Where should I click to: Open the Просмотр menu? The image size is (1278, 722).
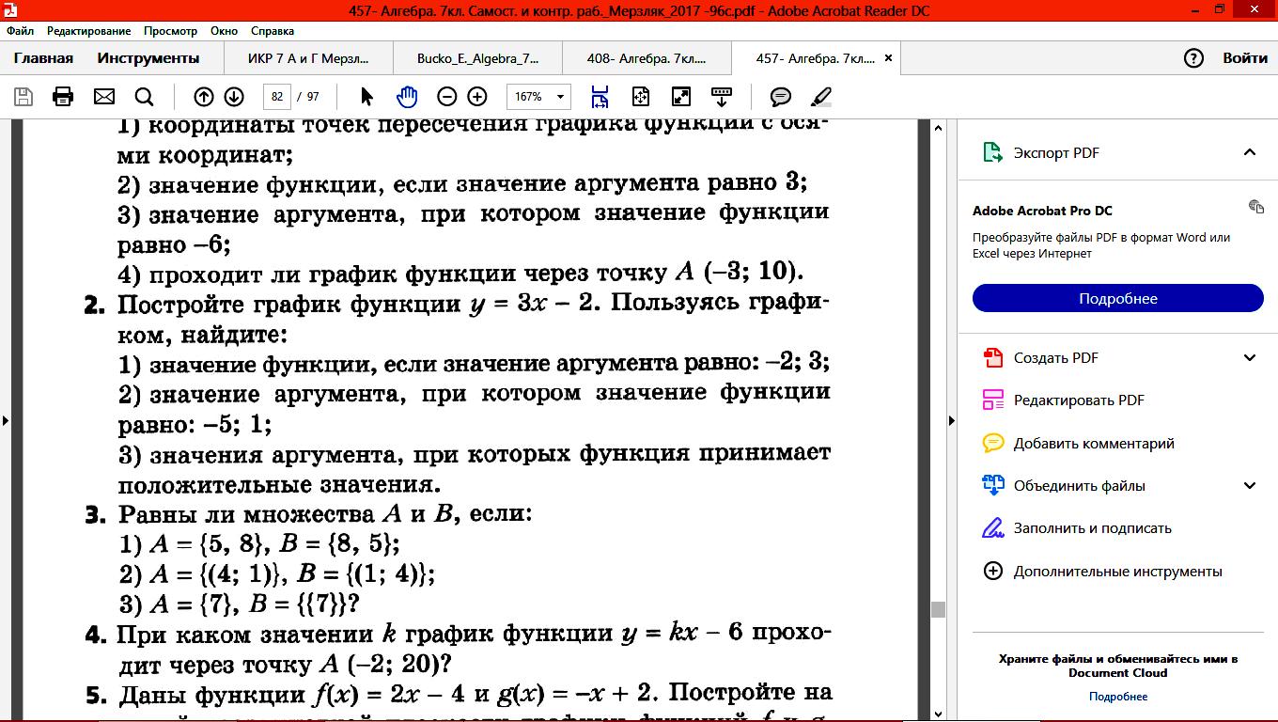(x=170, y=30)
